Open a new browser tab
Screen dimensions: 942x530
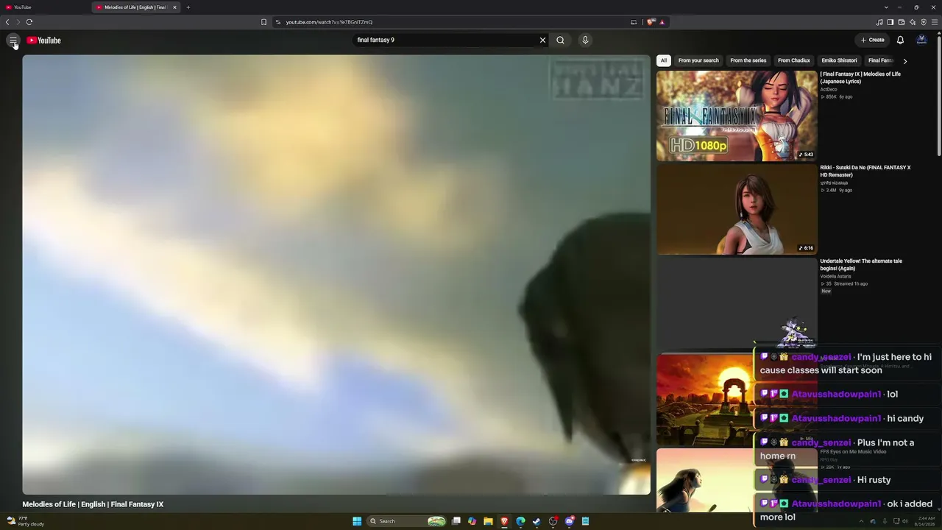pos(188,7)
